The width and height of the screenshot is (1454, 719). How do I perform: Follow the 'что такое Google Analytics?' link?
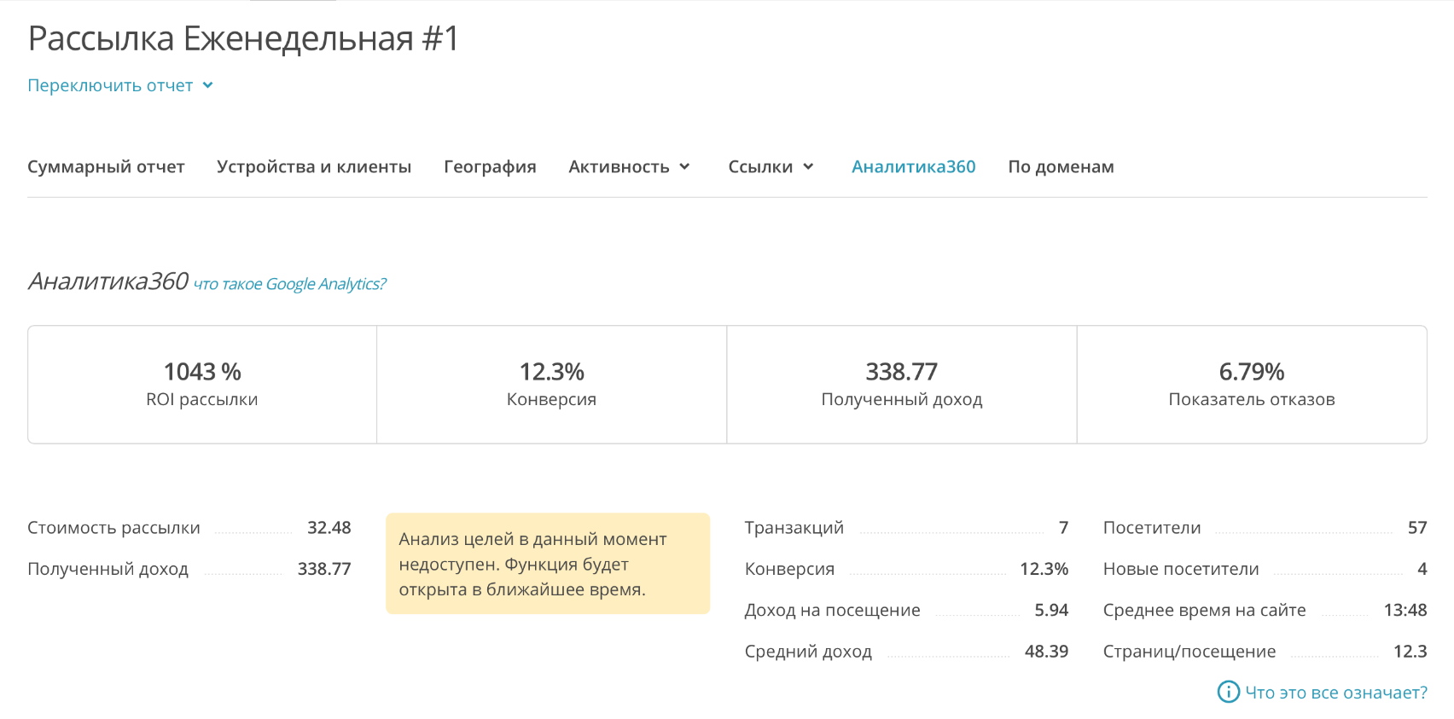[289, 284]
